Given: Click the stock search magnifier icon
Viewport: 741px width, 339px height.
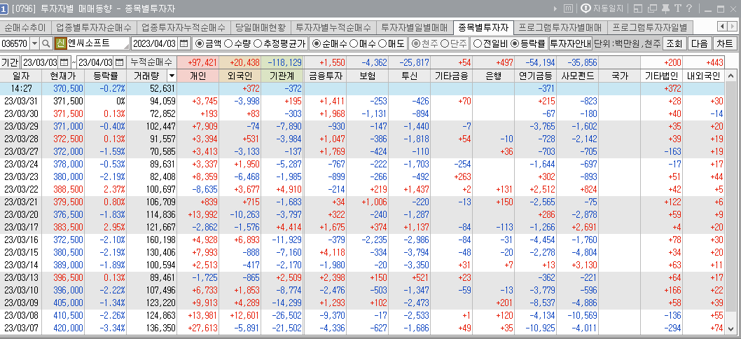Looking at the screenshot, I should coord(46,43).
